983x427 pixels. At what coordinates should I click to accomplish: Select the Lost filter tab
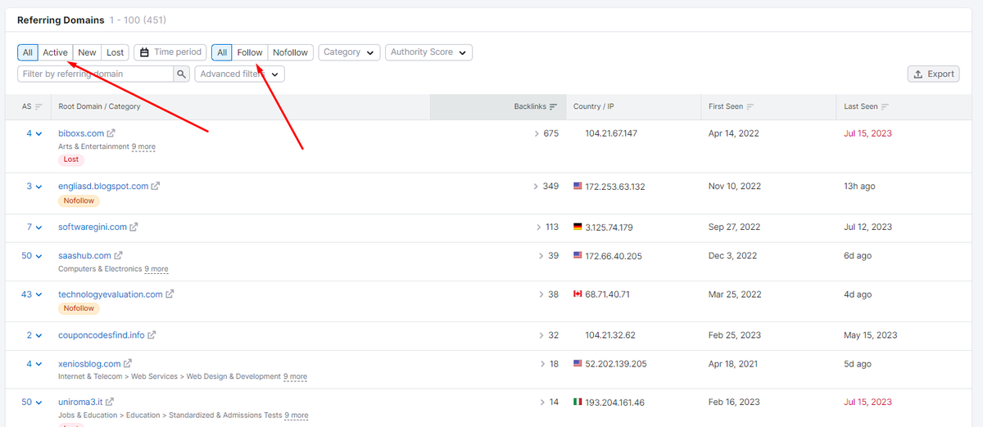tap(116, 52)
